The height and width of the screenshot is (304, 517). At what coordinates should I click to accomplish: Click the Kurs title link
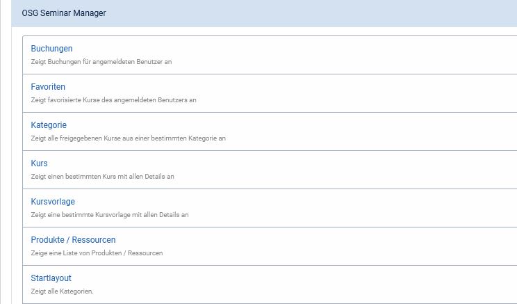click(39, 163)
